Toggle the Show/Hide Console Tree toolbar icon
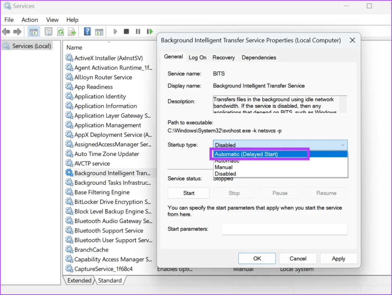The image size is (392, 295). [34, 32]
